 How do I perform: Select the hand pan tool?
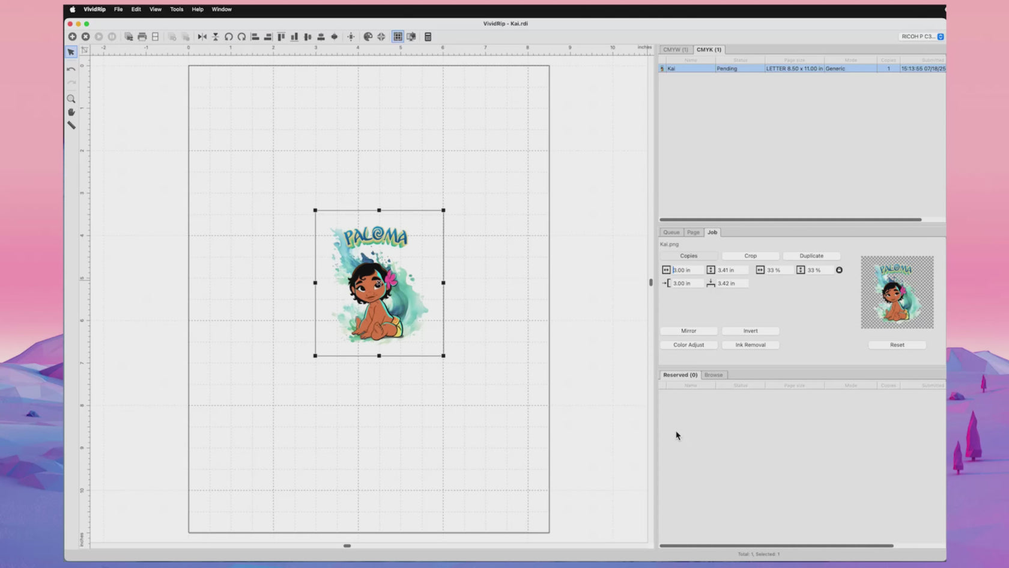[x=71, y=112]
